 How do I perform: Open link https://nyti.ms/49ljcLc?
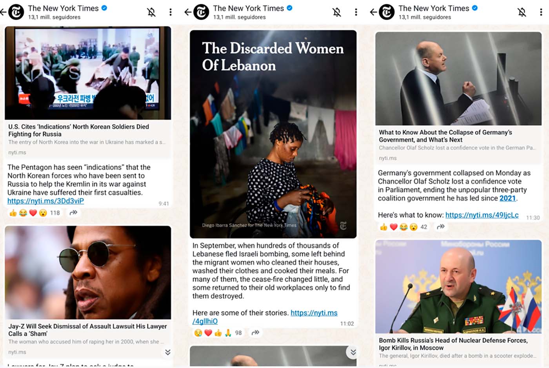point(482,215)
